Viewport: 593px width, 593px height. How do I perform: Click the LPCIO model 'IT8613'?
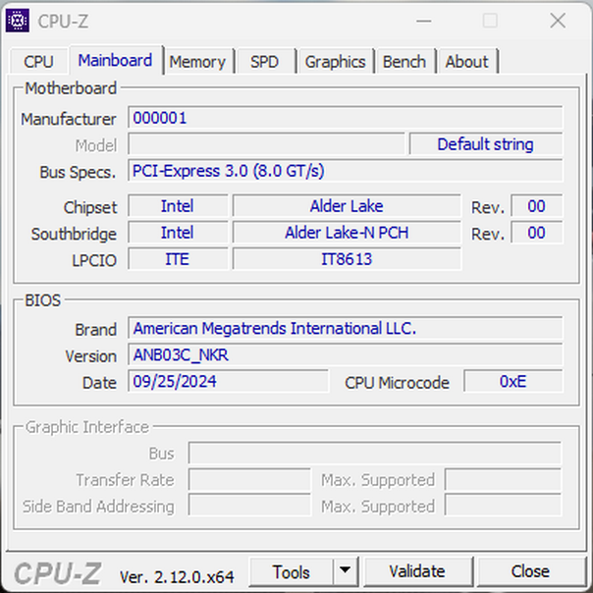(x=347, y=259)
